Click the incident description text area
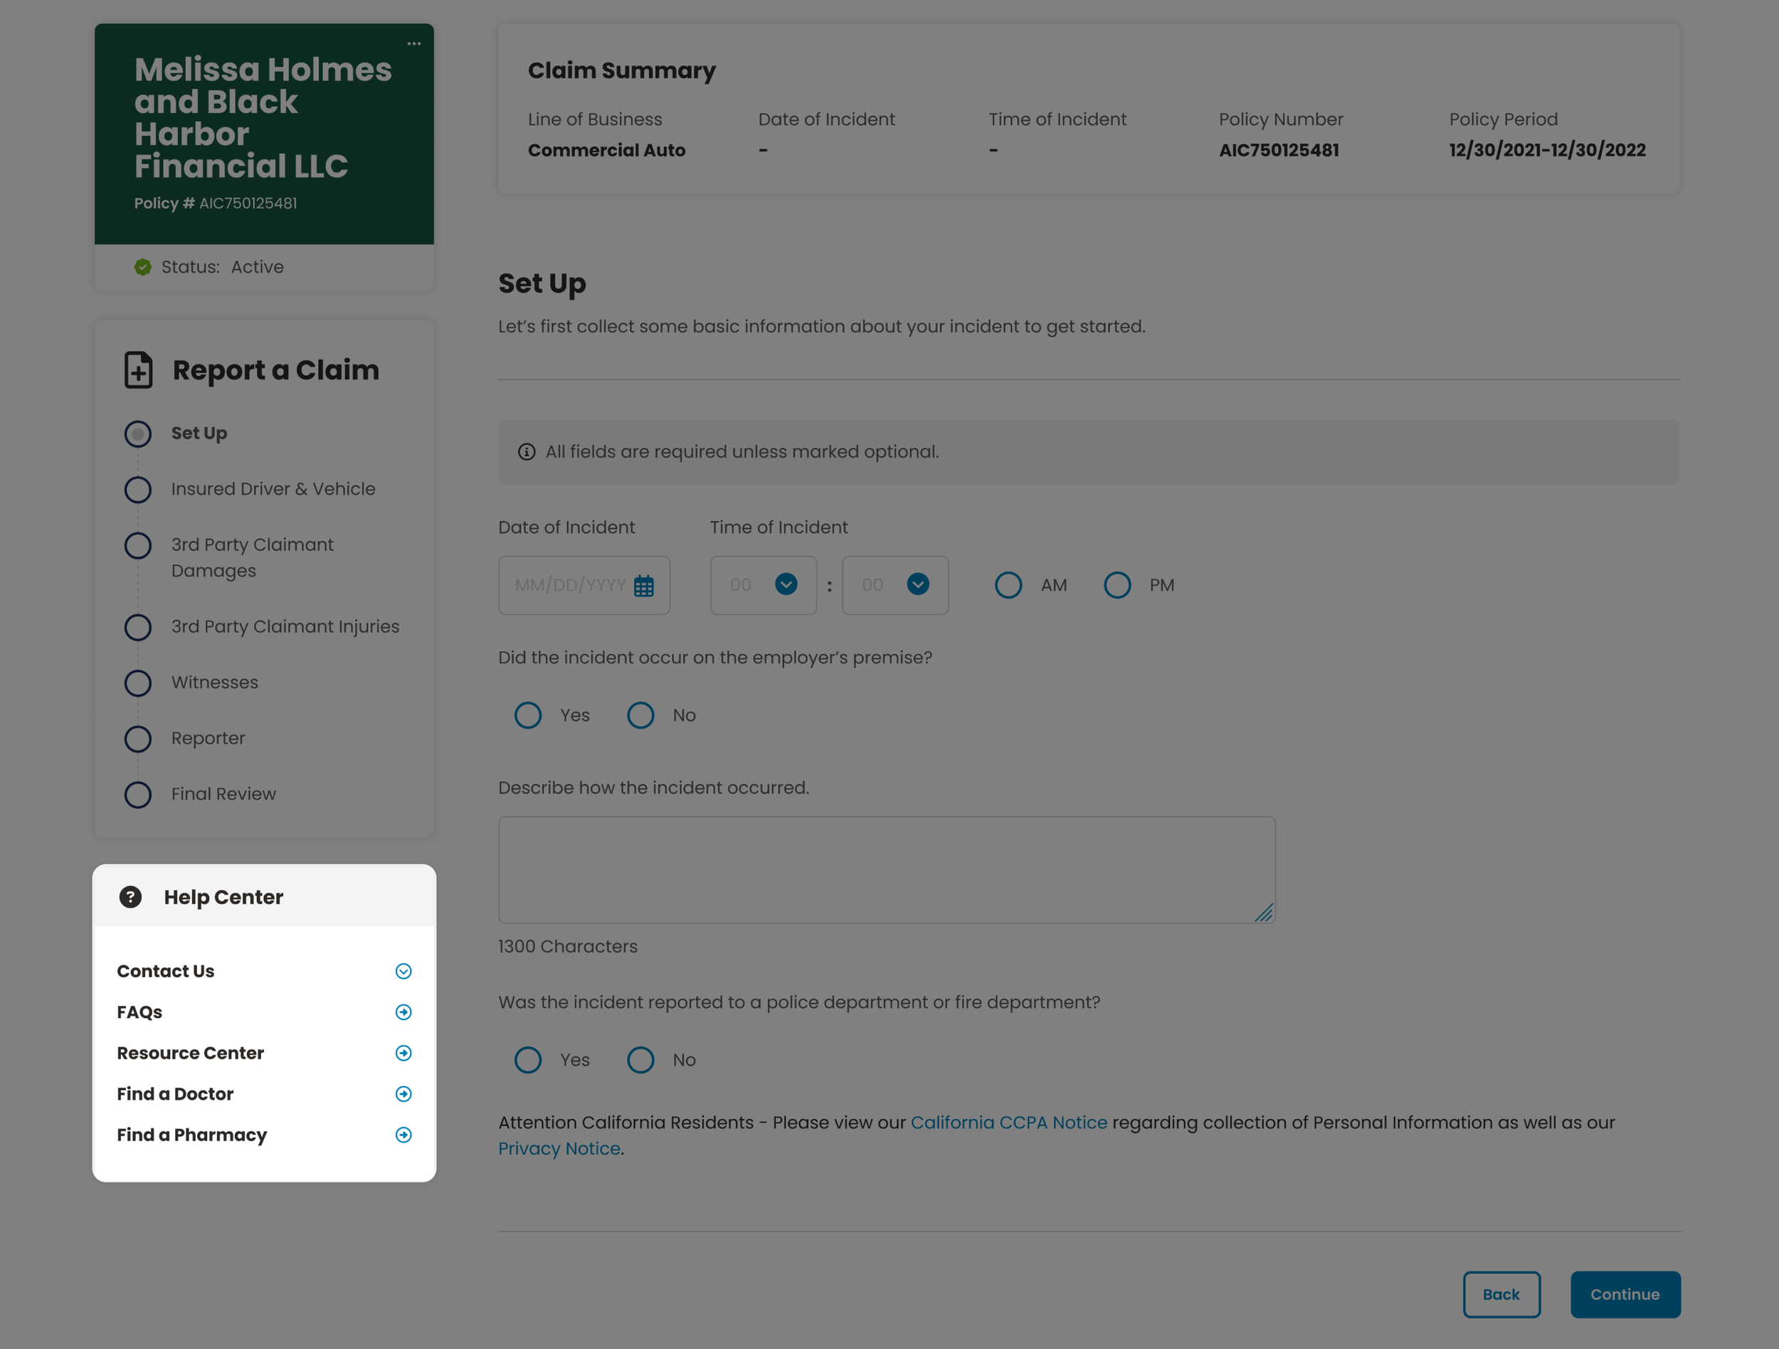 886,870
